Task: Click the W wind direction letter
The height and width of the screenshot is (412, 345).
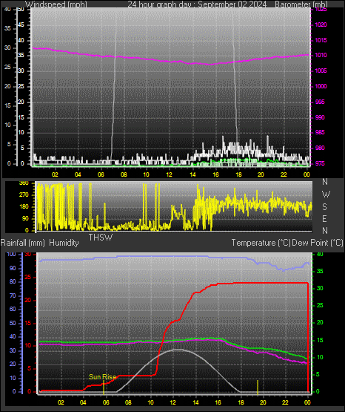Action: coord(326,194)
